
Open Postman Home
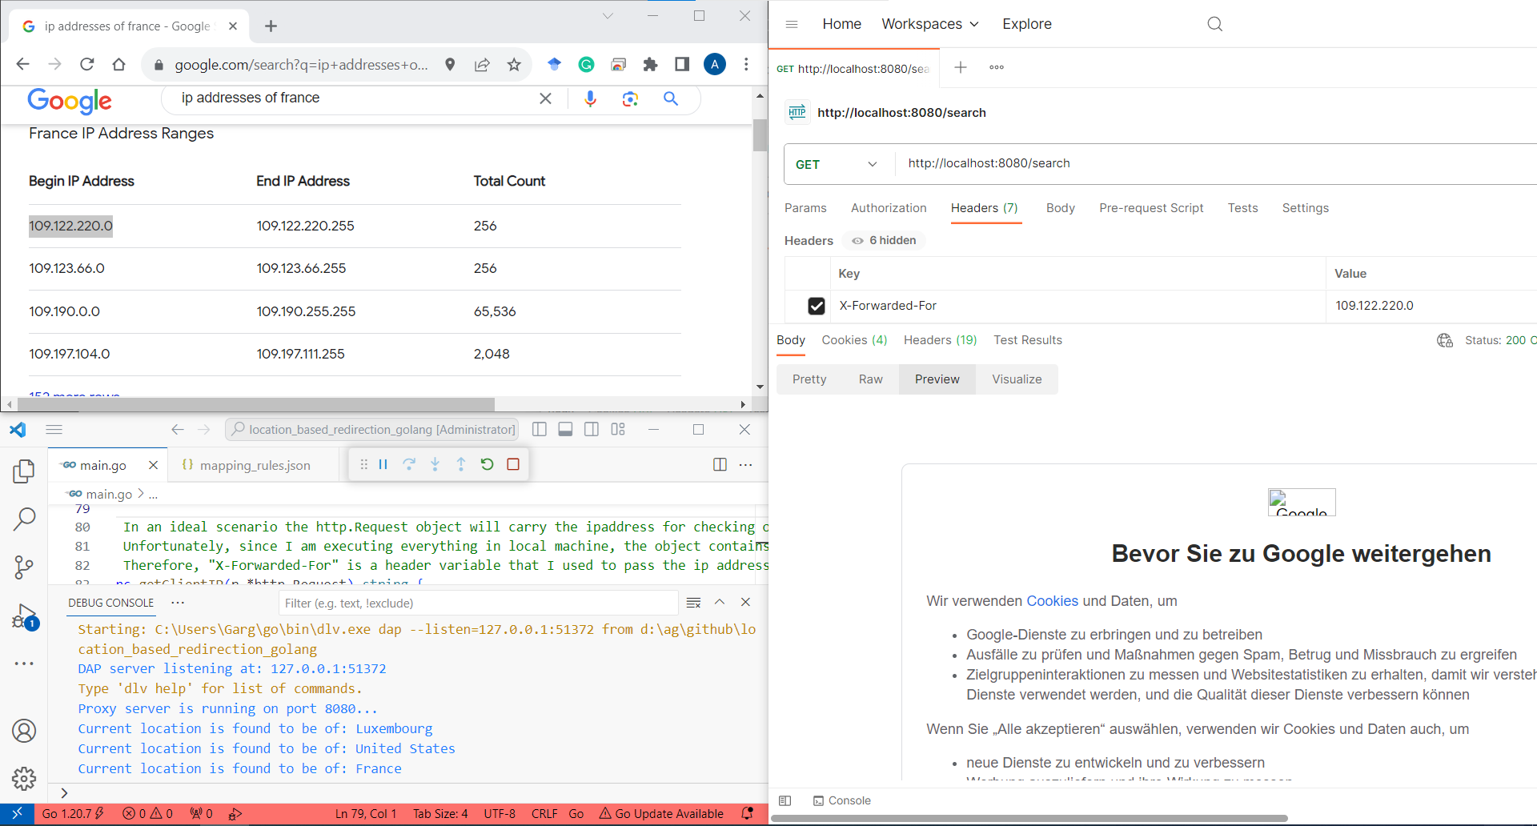841,24
